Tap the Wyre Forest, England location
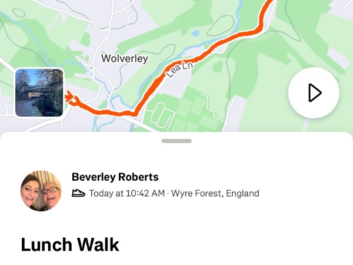The width and height of the screenshot is (353, 265). [215, 193]
